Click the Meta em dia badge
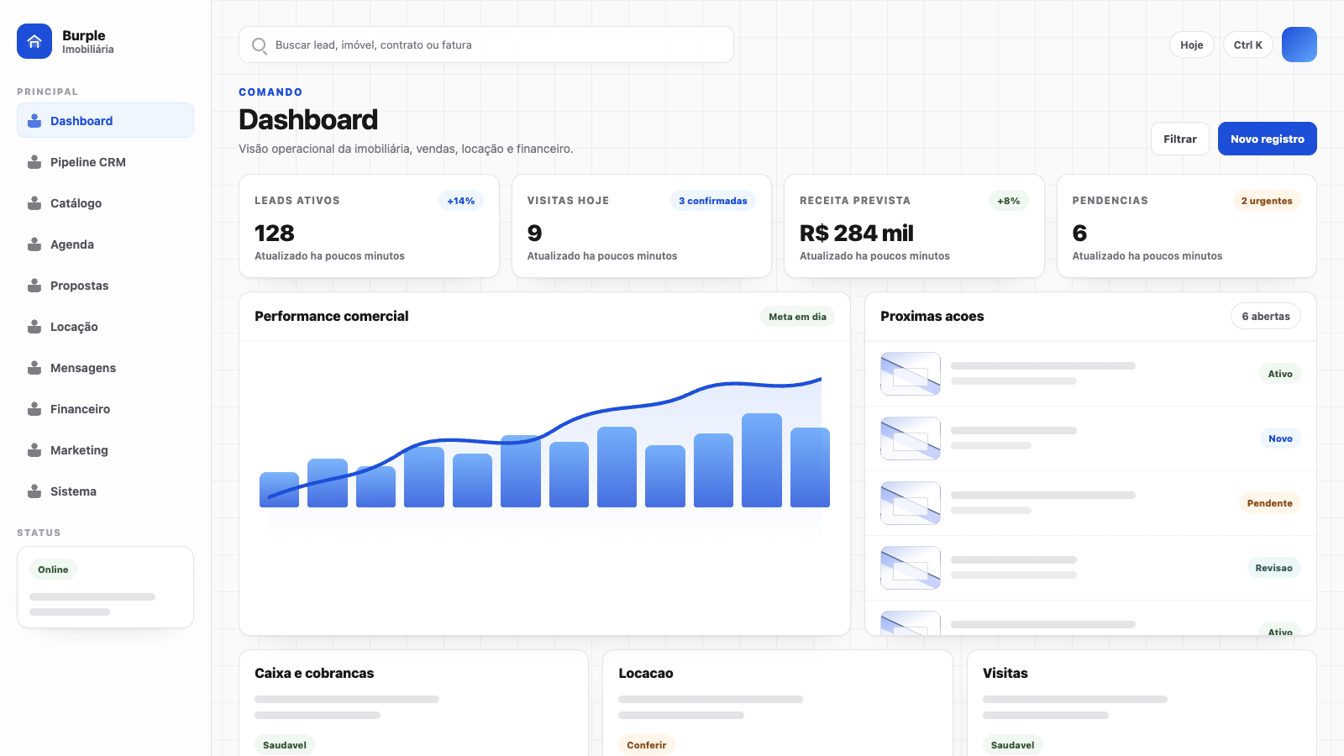1344x756 pixels. 797,317
